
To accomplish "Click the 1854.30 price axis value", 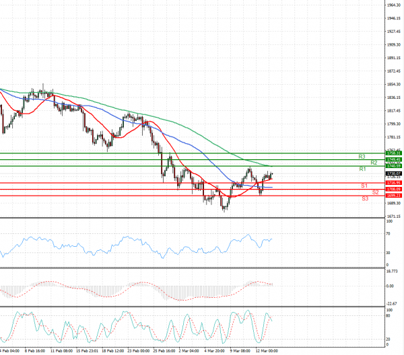I will (x=394, y=84).
